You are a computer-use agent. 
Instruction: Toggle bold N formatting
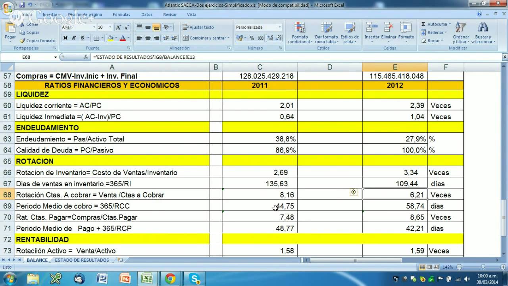click(65, 38)
